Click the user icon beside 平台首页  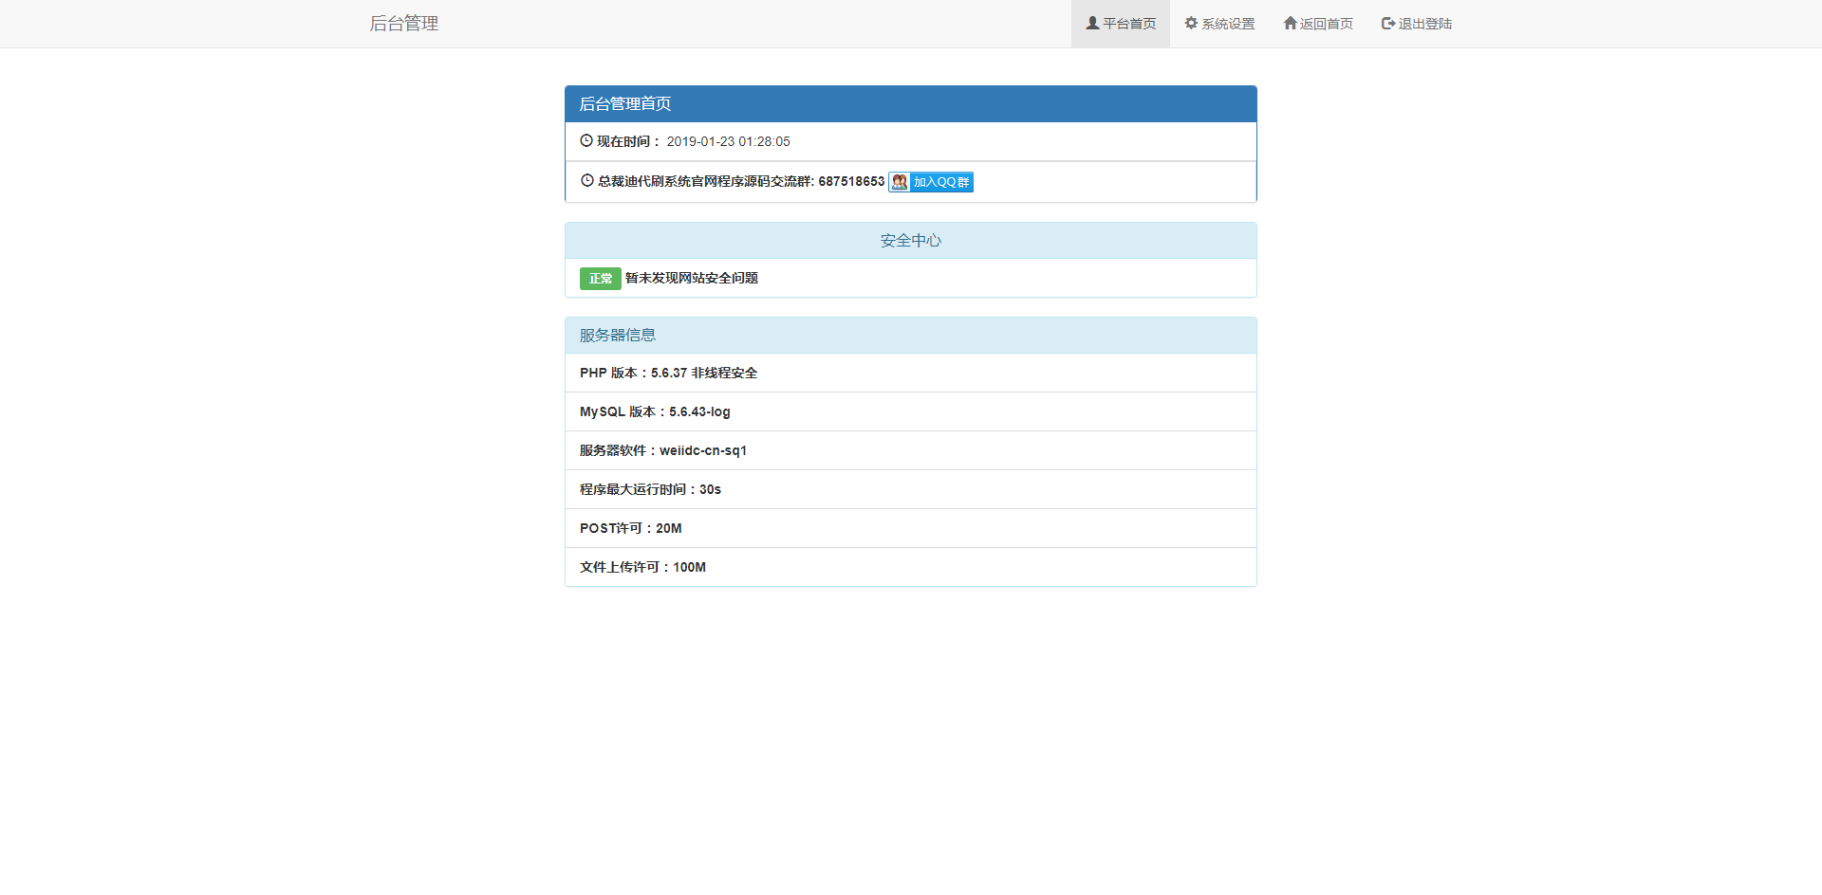click(1092, 24)
